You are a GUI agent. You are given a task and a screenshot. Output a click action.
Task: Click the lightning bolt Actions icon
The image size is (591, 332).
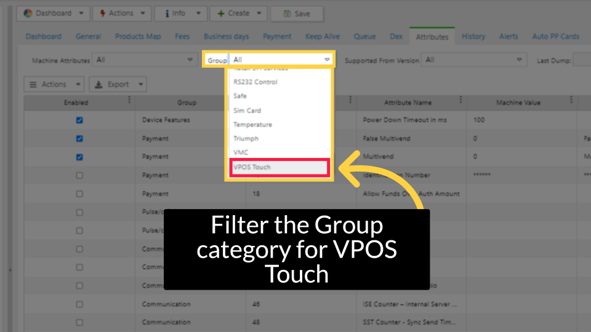102,13
